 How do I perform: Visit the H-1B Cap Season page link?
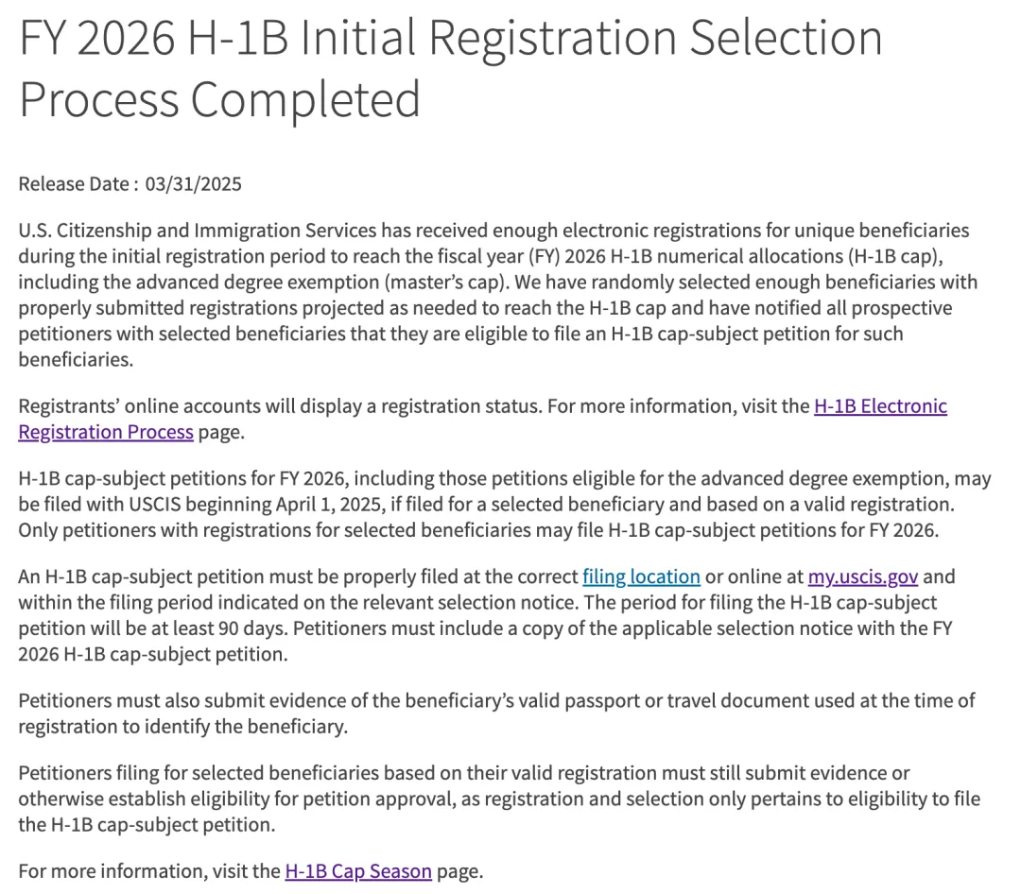[x=357, y=871]
